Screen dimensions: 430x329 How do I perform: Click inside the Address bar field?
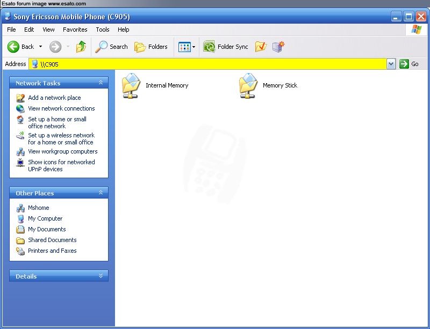point(215,64)
